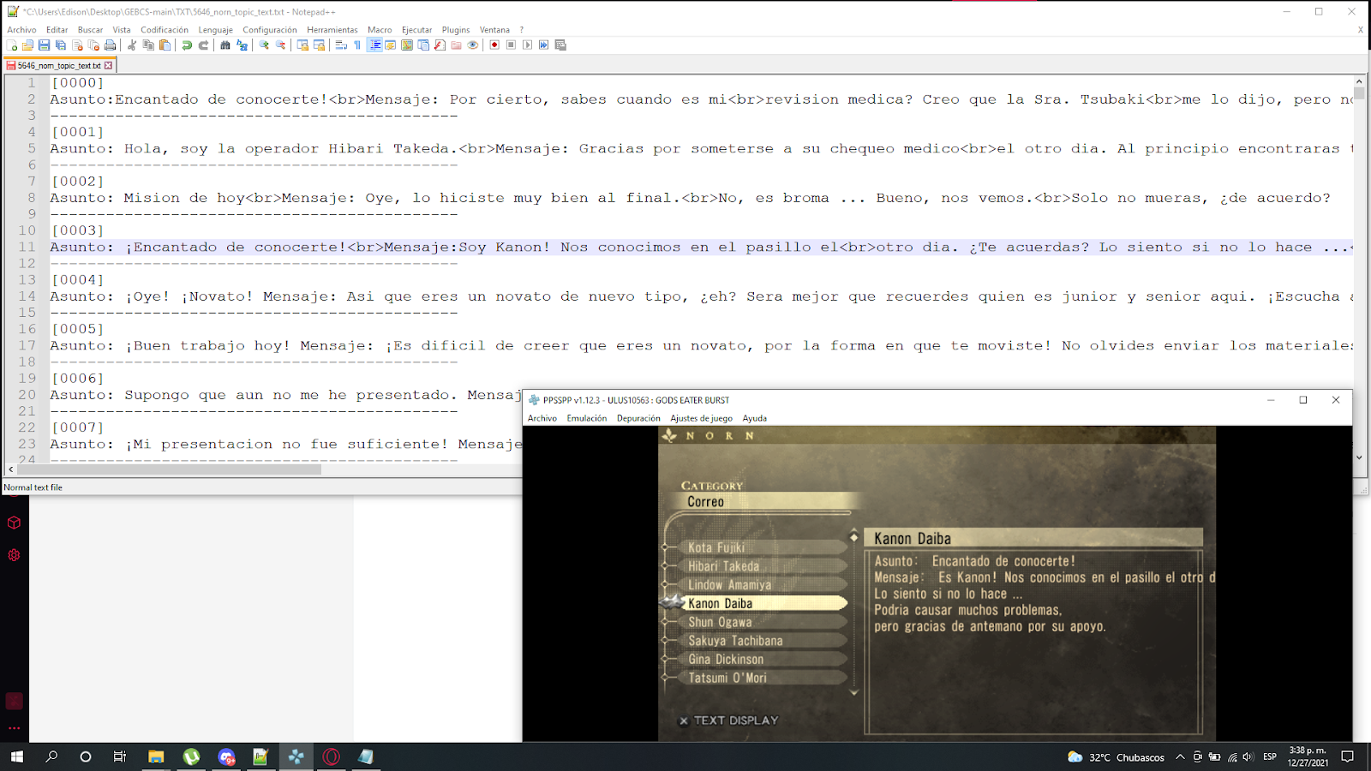Select the 5646_norn_topic_text.txt tab
Screen dimensions: 1371x771
(x=58, y=65)
